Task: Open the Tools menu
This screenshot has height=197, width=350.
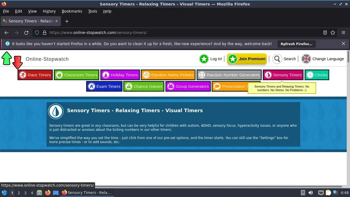Action: [x=93, y=11]
